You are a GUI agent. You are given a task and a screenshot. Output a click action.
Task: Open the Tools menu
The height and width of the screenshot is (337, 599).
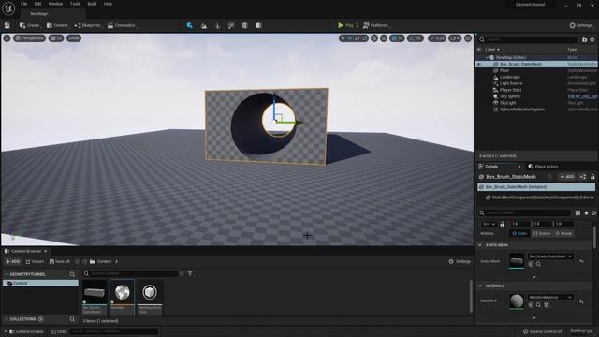click(x=75, y=4)
